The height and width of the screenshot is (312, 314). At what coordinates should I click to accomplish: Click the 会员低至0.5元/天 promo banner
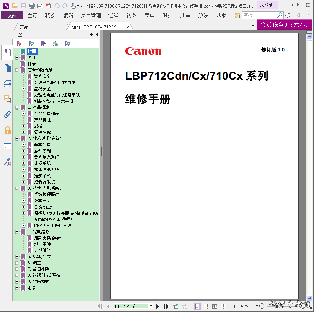coord(284,25)
